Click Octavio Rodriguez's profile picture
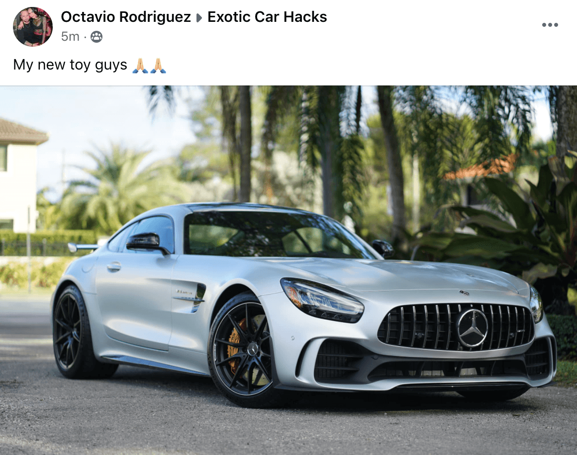 click(33, 27)
